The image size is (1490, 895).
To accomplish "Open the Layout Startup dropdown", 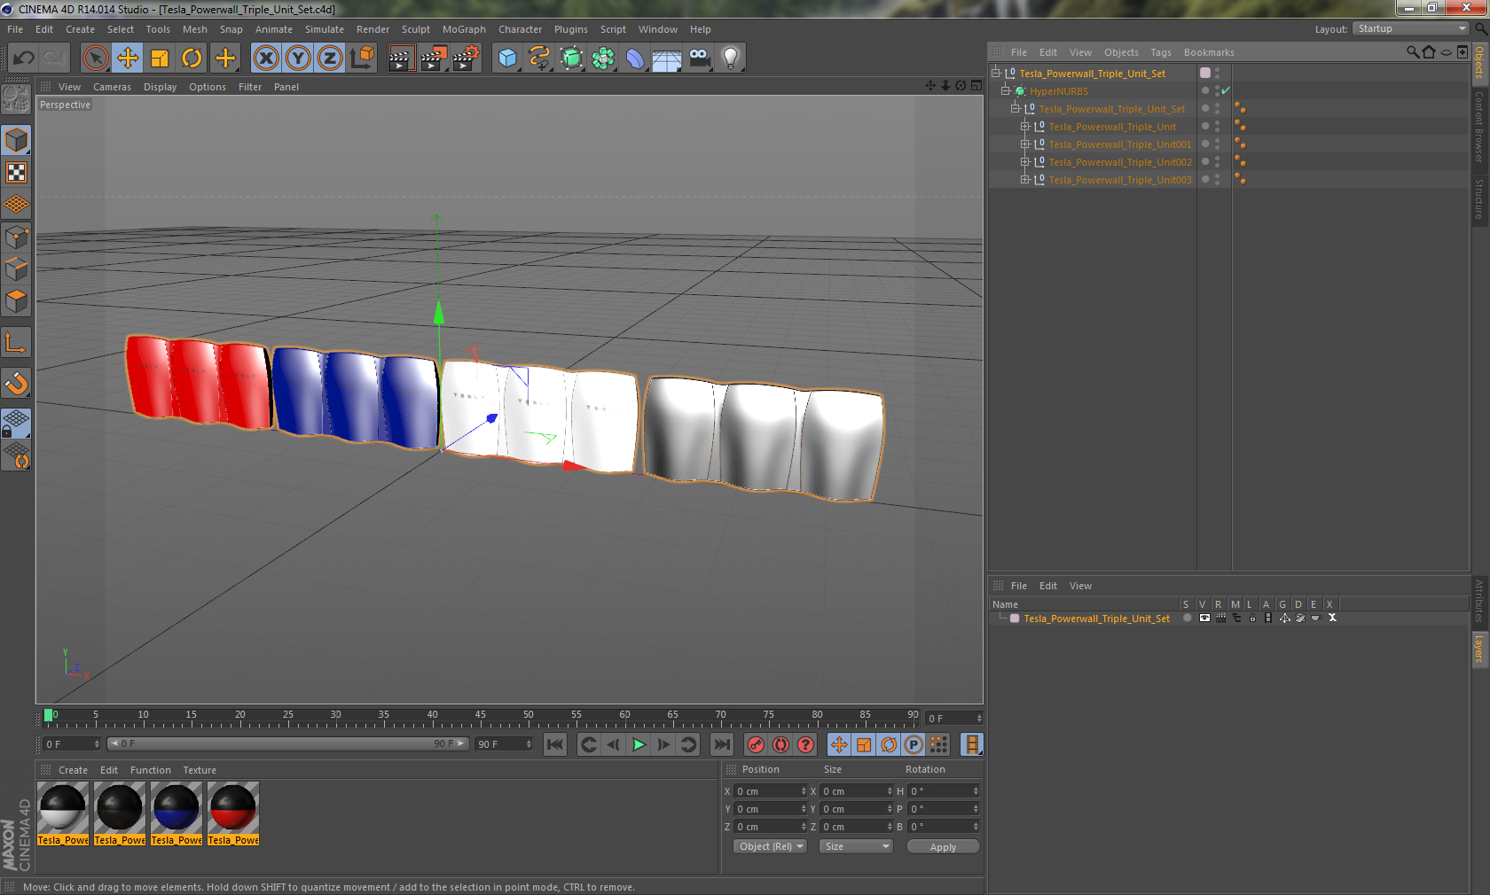I will [1412, 28].
